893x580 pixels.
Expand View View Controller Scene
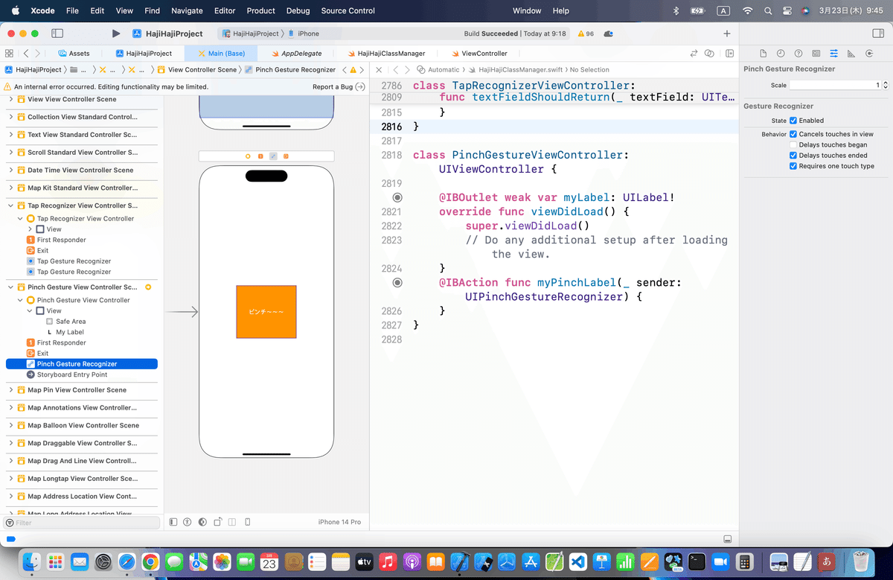[x=11, y=99]
